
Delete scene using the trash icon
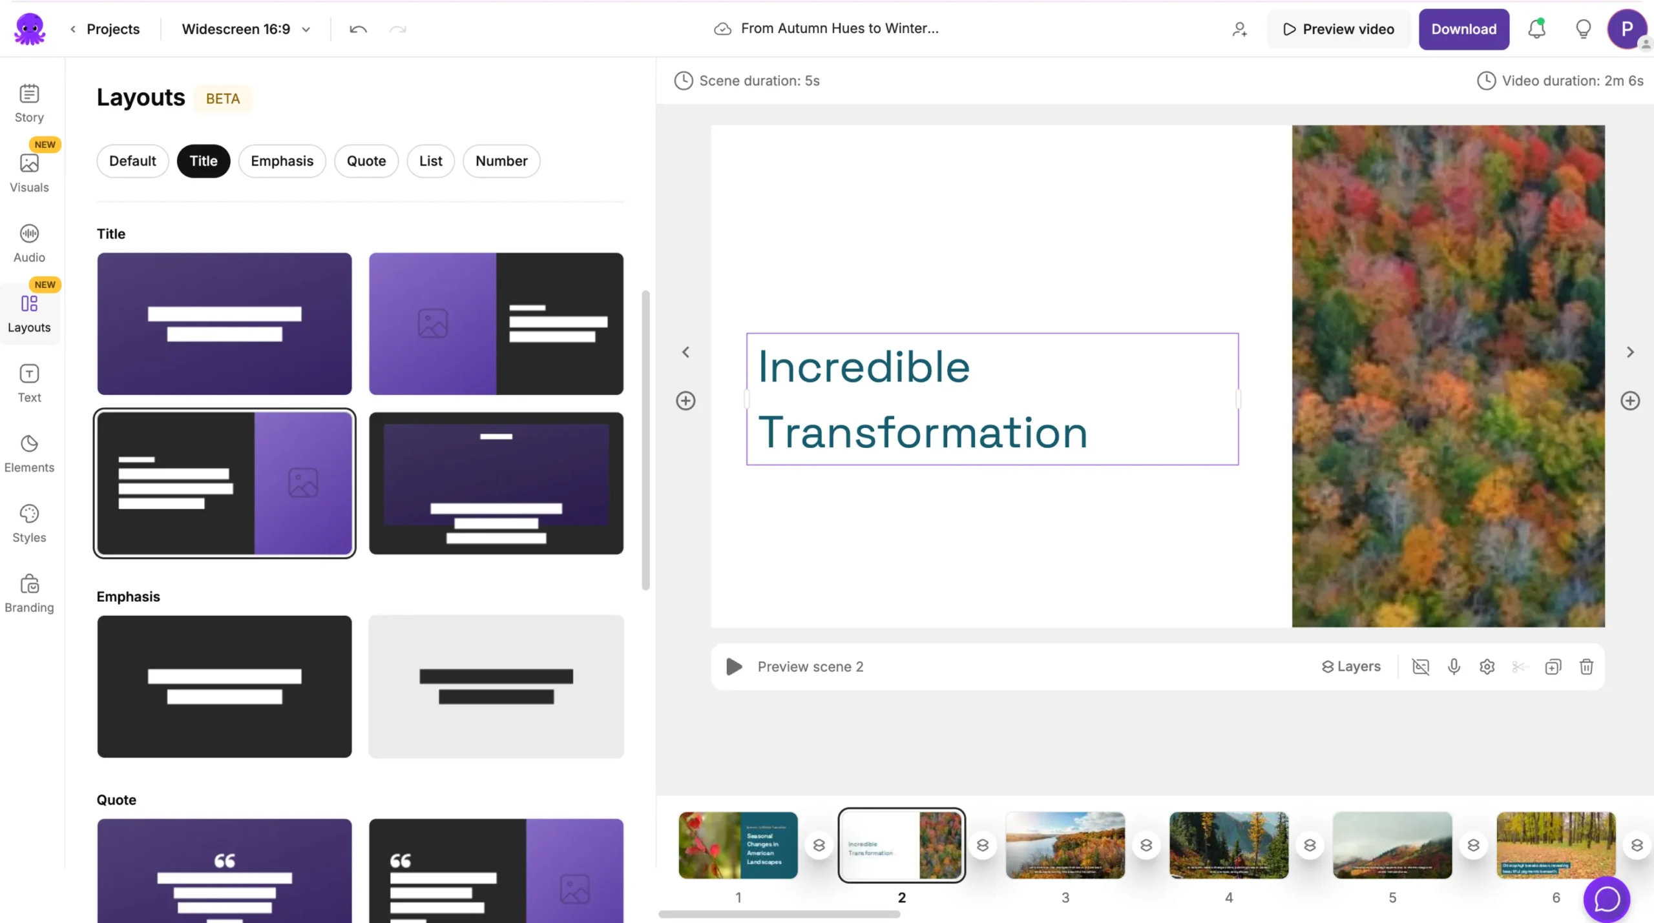(1586, 666)
